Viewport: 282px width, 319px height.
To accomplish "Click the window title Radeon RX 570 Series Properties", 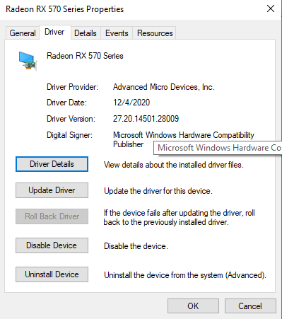I will point(64,9).
